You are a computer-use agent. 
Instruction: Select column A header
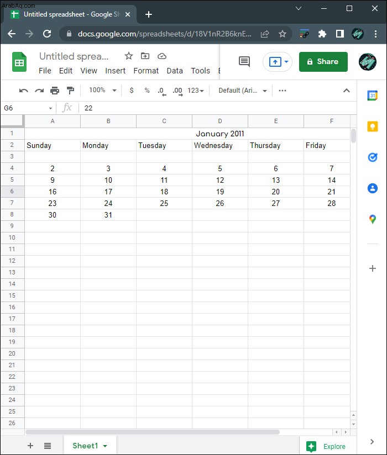(53, 121)
